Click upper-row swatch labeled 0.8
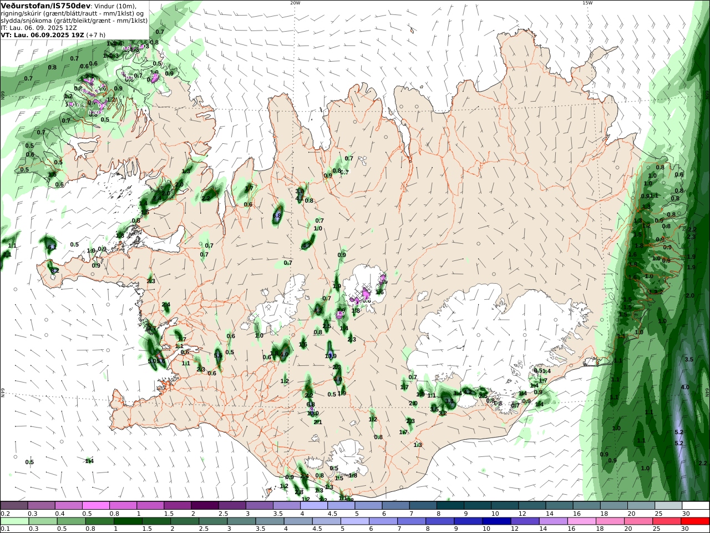Screen dimensions: 710x533 point(123,506)
